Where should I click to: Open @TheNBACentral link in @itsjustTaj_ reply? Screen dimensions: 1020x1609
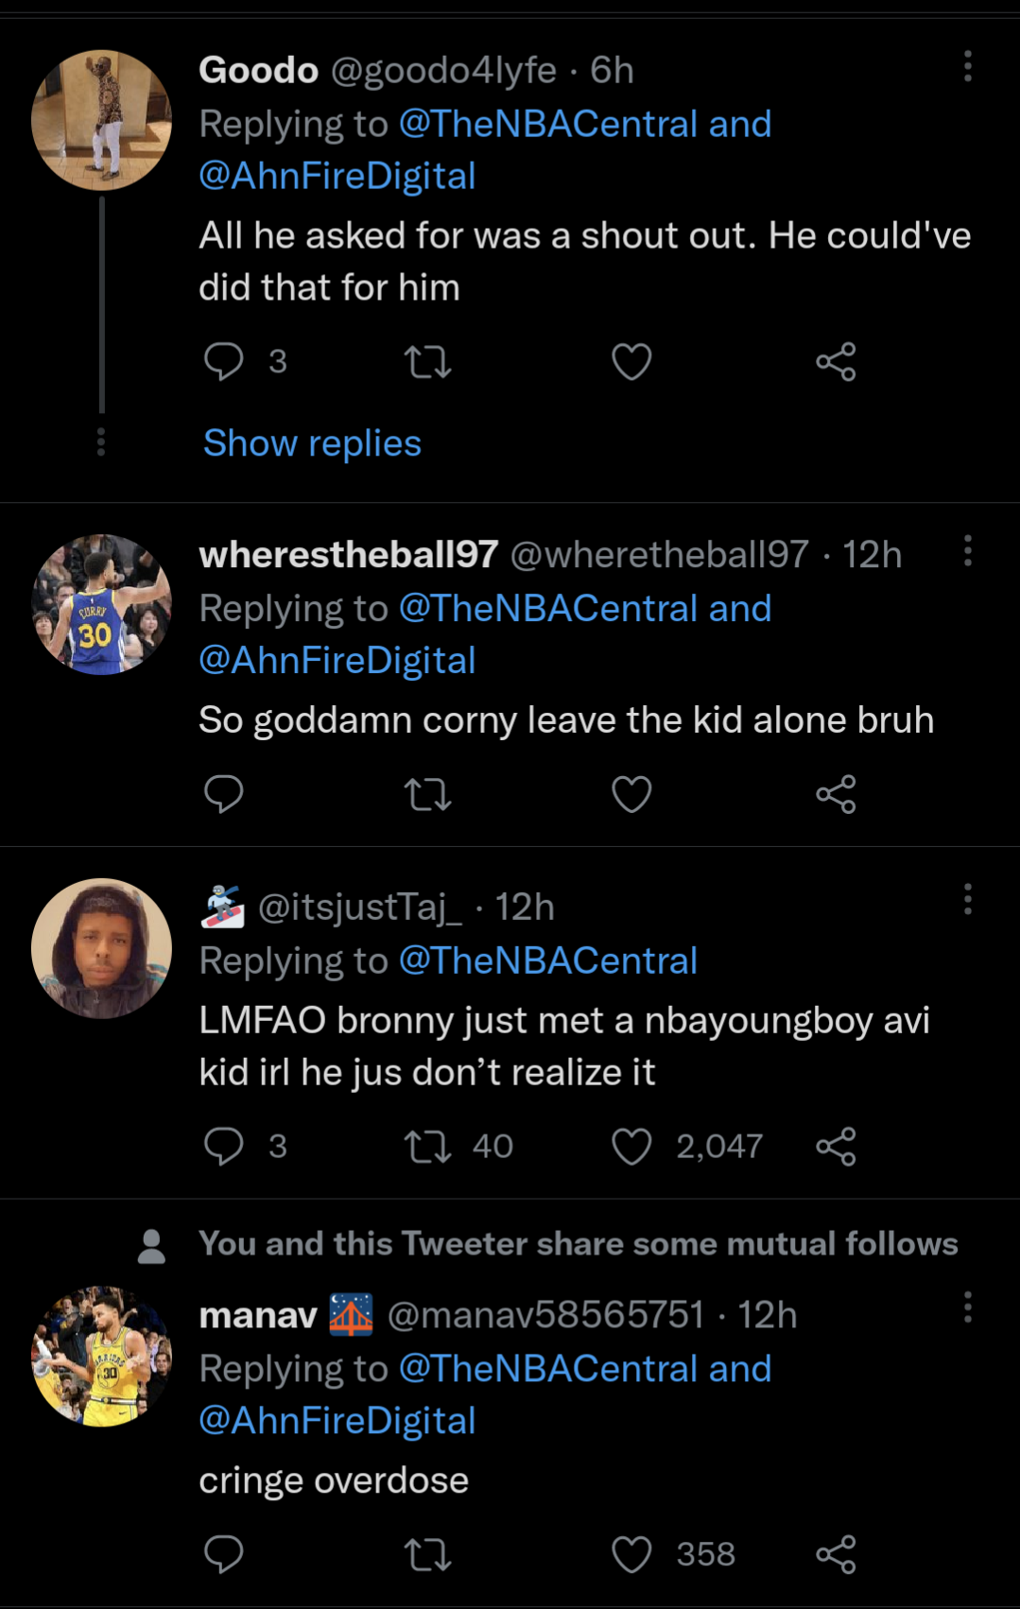coord(547,960)
